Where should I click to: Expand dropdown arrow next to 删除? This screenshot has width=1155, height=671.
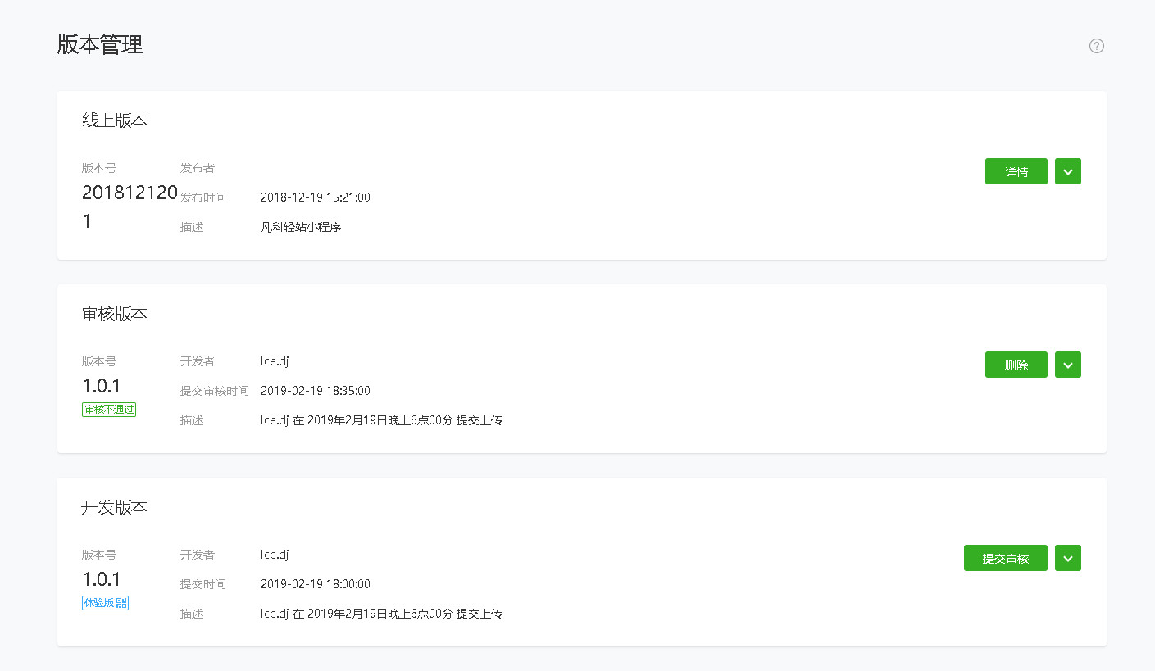(1067, 365)
